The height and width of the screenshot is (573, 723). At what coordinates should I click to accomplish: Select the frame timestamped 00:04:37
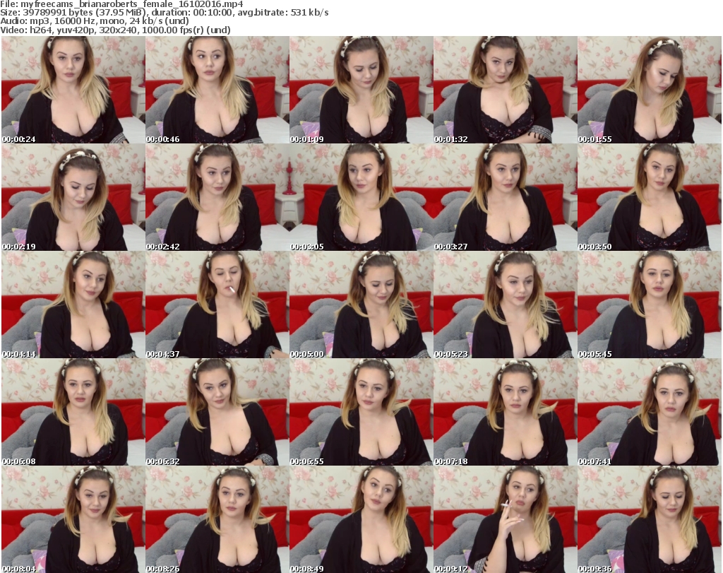pos(217,305)
